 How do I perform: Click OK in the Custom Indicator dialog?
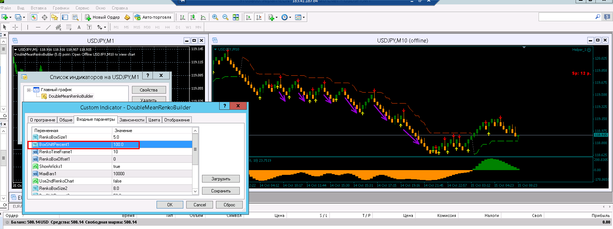pos(170,204)
